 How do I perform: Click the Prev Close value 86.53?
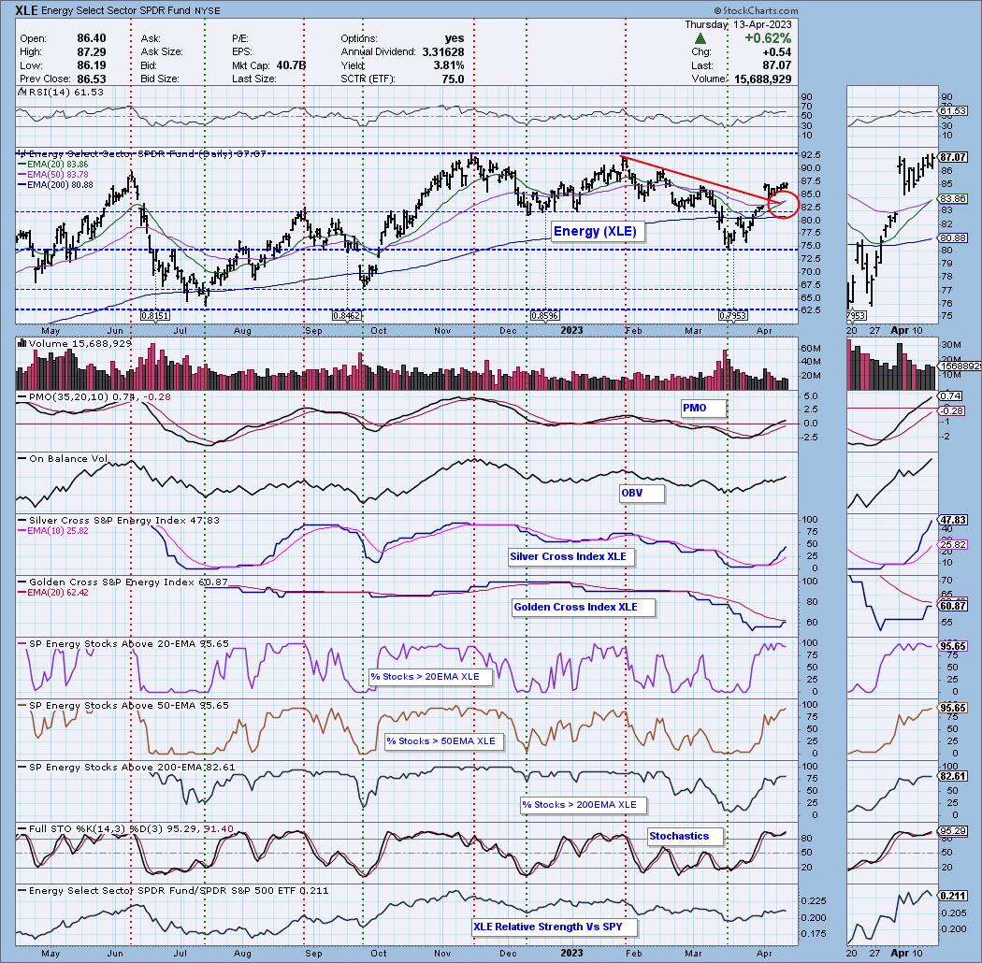91,79
